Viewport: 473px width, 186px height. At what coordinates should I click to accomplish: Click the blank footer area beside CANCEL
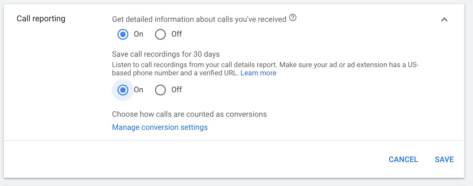(191, 160)
